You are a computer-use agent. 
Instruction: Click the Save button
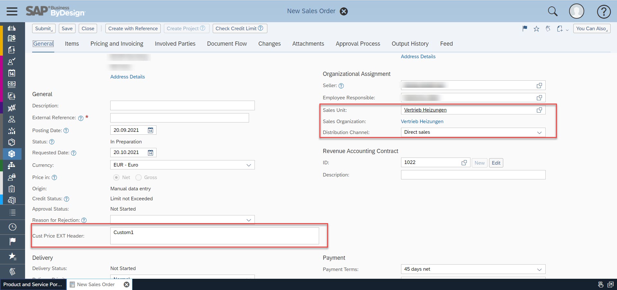(67, 29)
